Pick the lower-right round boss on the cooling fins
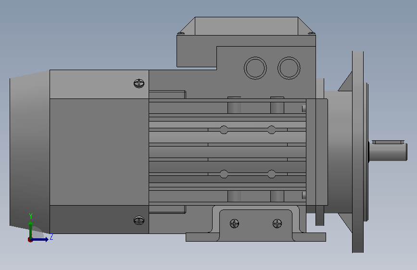Screen dimensions: 417x270 tap(272, 174)
